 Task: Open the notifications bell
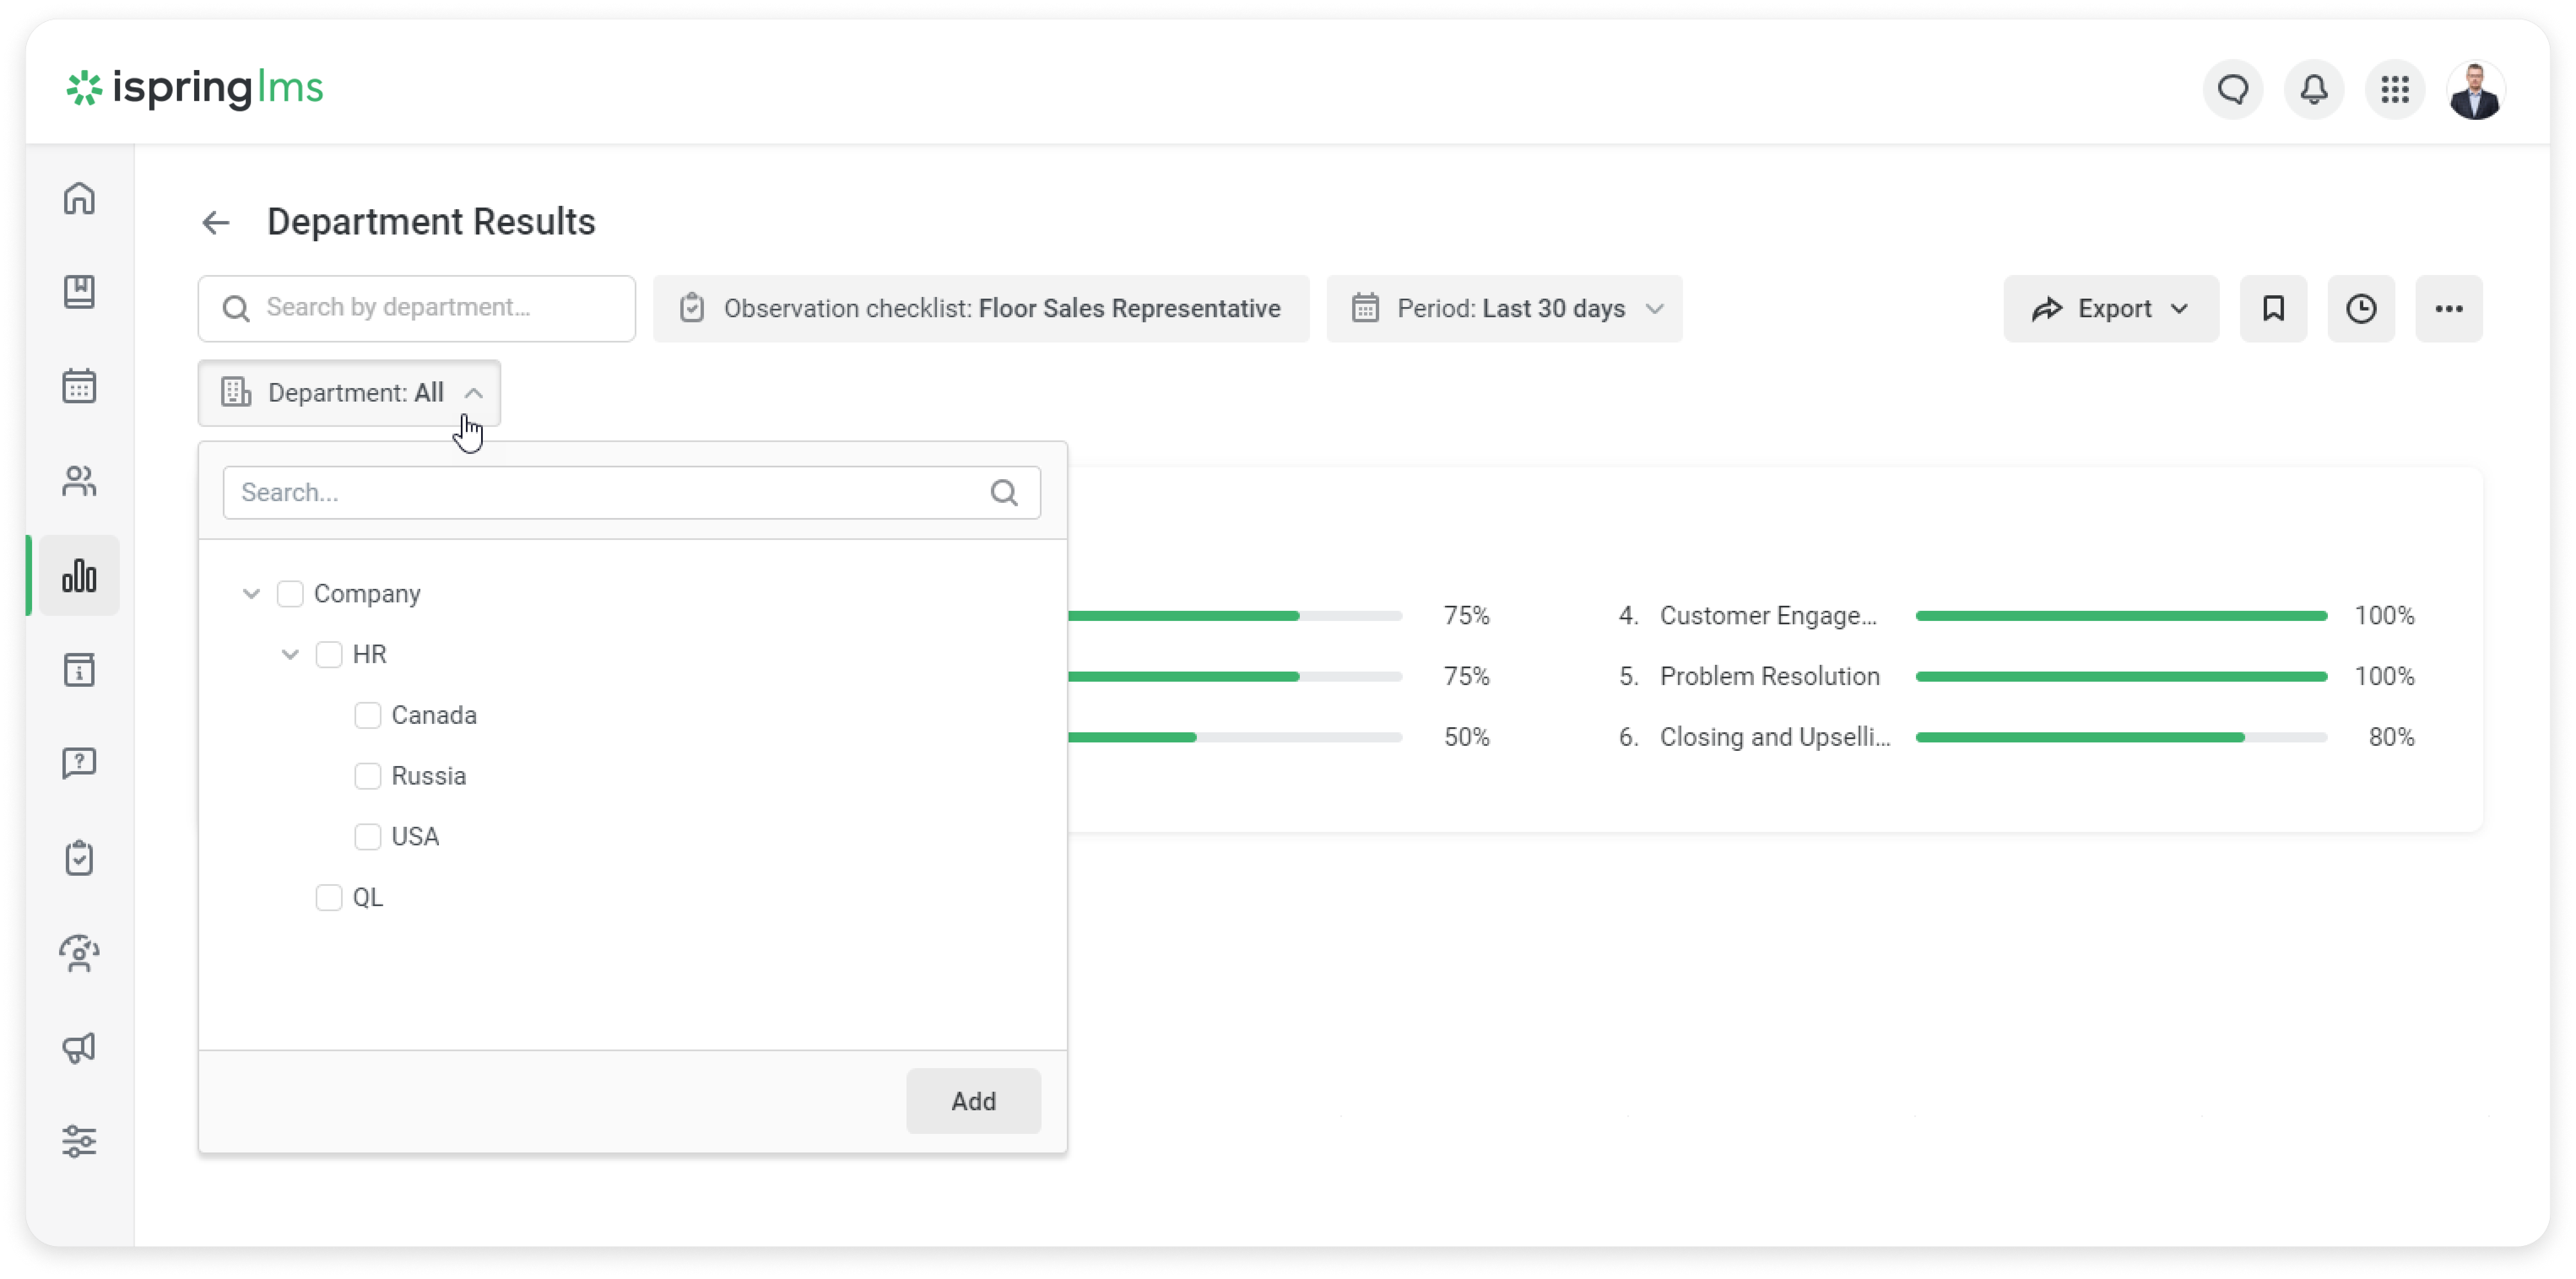coord(2314,90)
